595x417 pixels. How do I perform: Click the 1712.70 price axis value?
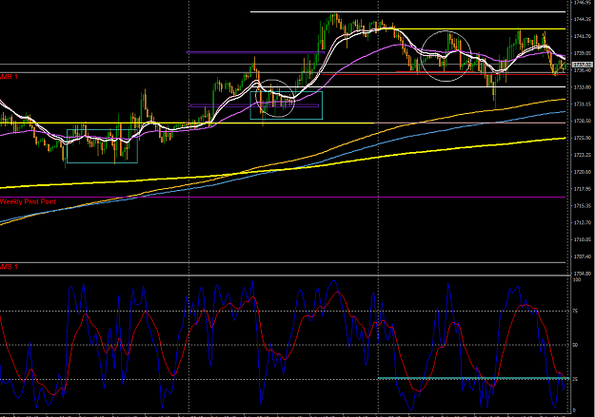(x=583, y=222)
